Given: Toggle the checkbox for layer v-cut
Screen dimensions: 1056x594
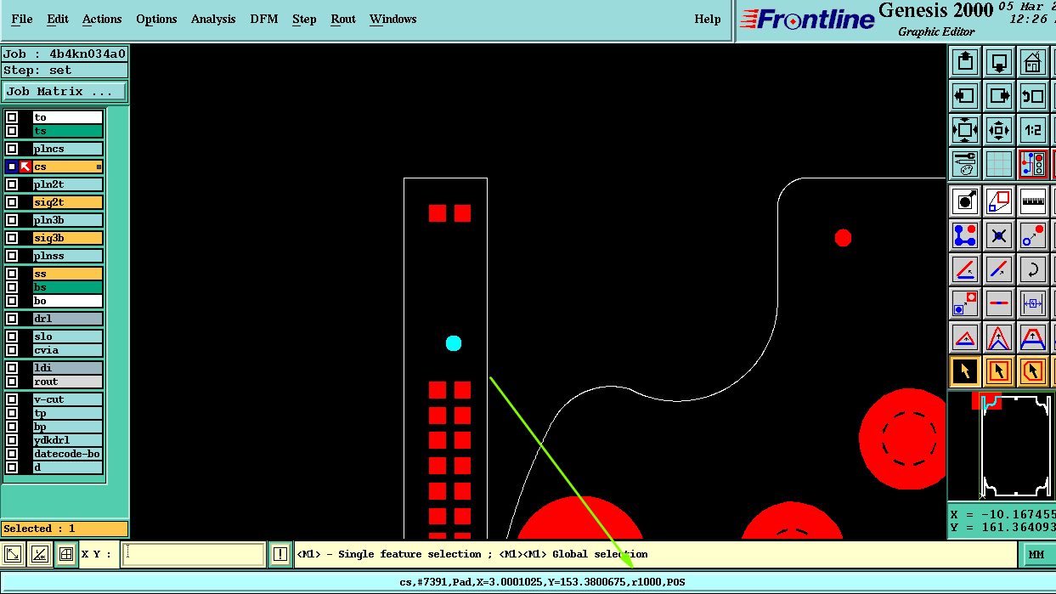Looking at the screenshot, I should click(12, 399).
